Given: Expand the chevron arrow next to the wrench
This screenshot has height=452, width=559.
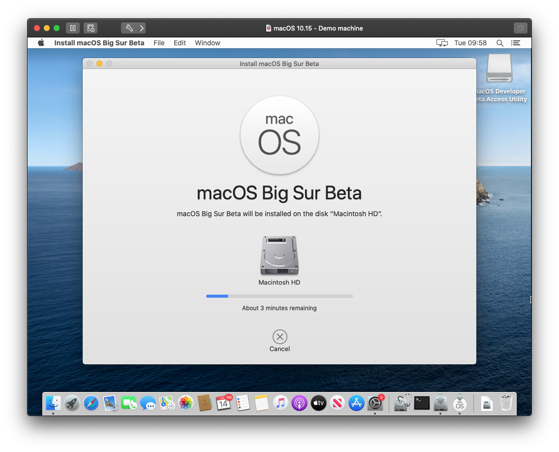Looking at the screenshot, I should (142, 28).
